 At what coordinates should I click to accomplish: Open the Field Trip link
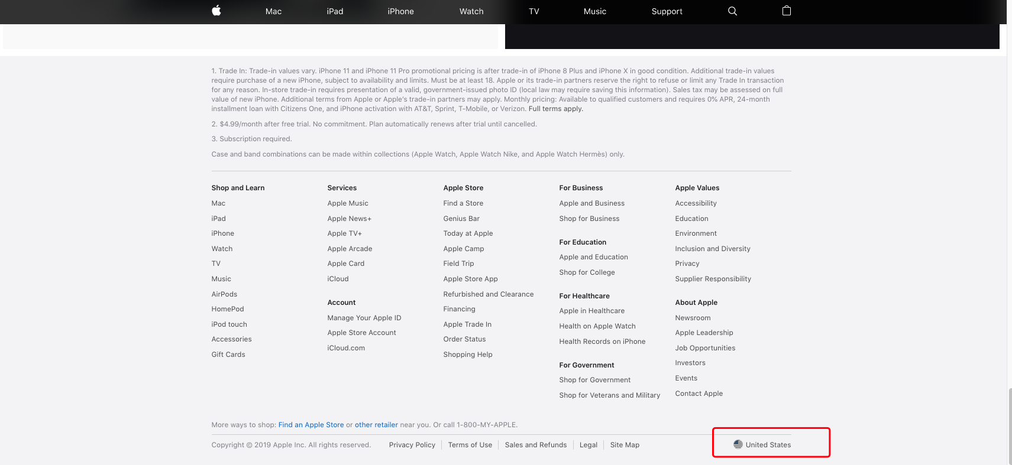pyautogui.click(x=459, y=264)
